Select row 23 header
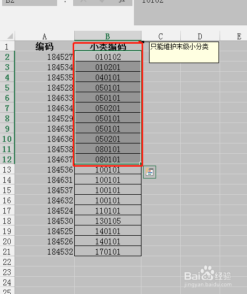 pyautogui.click(x=7, y=272)
